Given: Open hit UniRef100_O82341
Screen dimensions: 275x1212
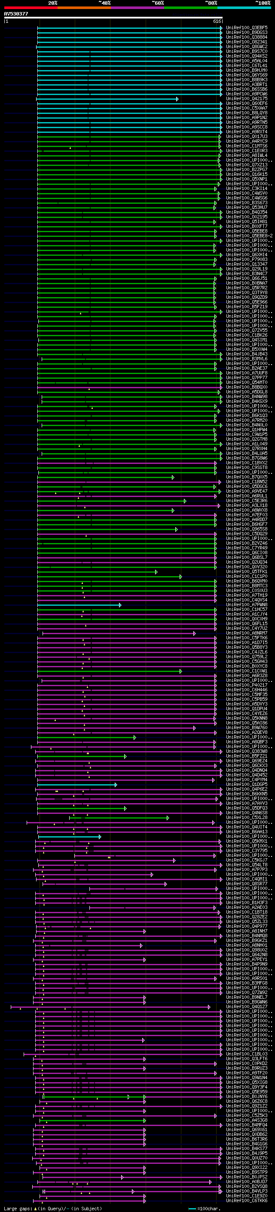Looking at the screenshot, I should pyautogui.click(x=247, y=42).
